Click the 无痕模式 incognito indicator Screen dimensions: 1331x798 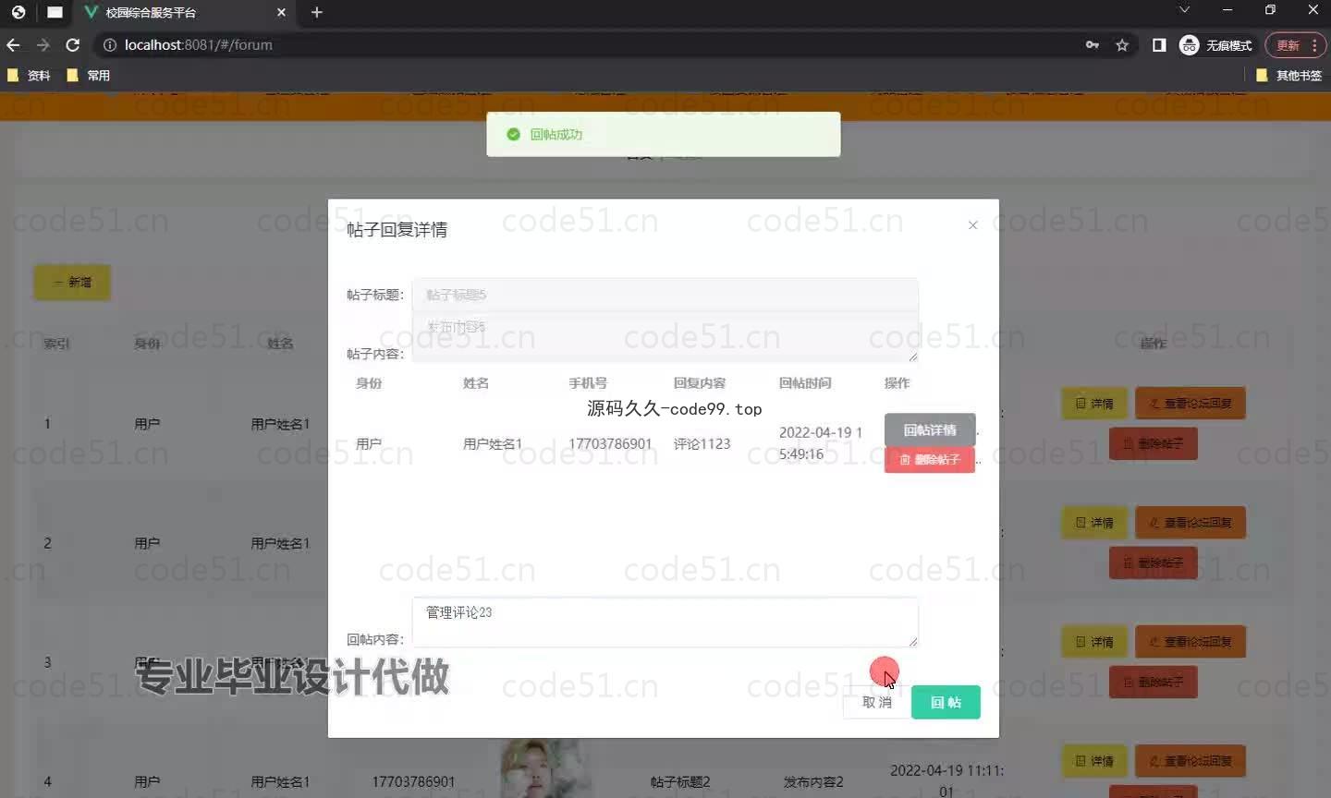pyautogui.click(x=1216, y=44)
